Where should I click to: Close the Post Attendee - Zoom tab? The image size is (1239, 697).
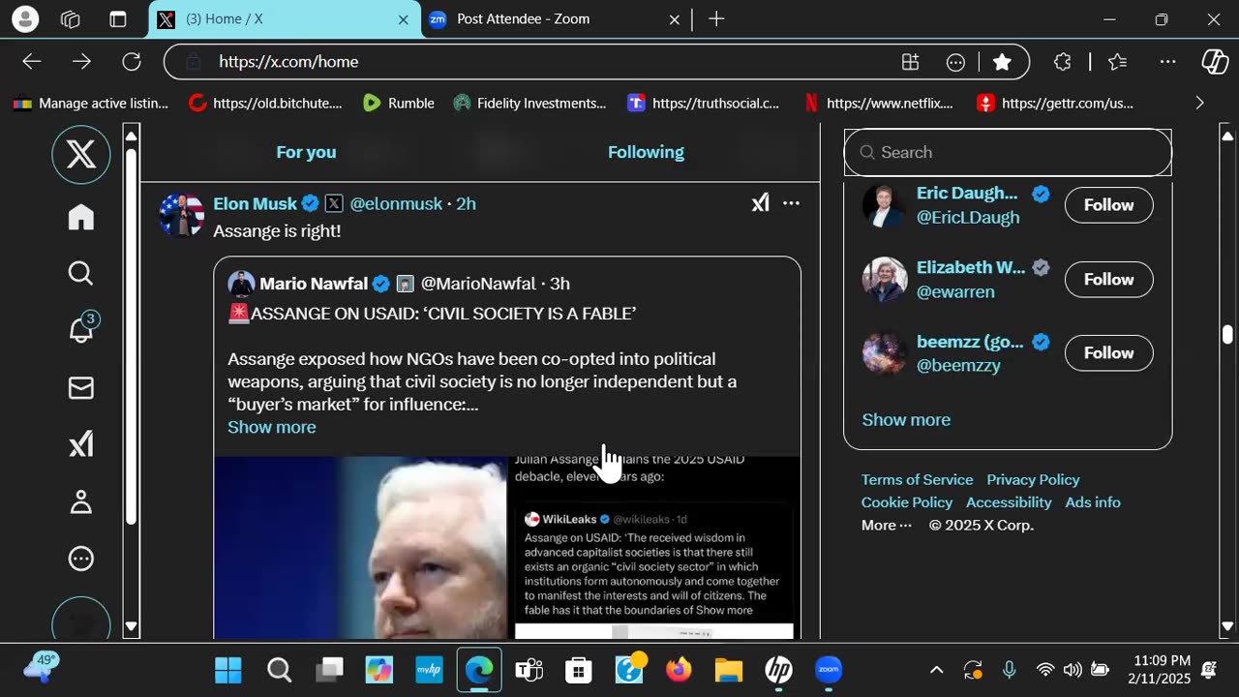675,19
